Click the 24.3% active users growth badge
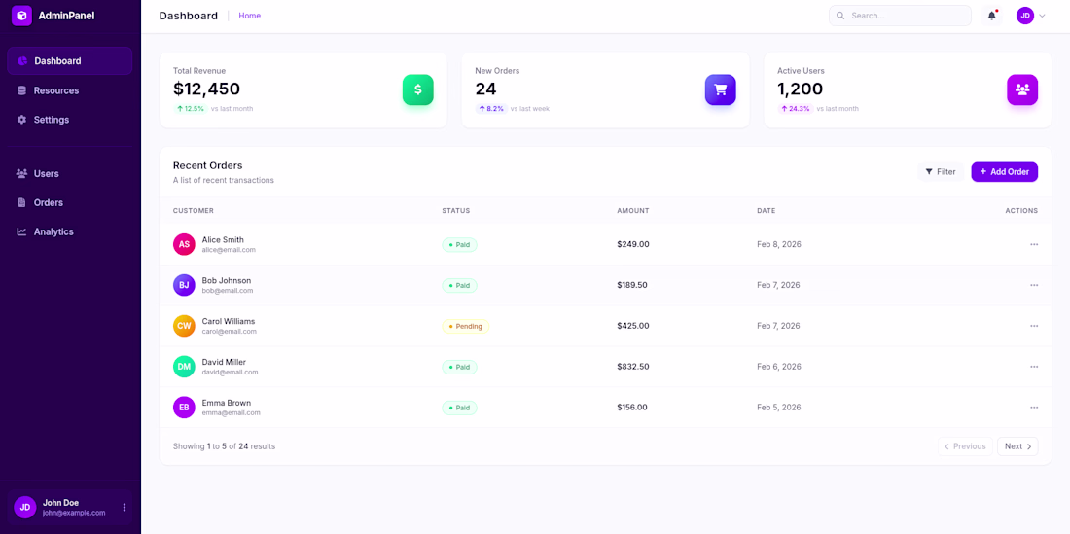1070x534 pixels. click(795, 108)
